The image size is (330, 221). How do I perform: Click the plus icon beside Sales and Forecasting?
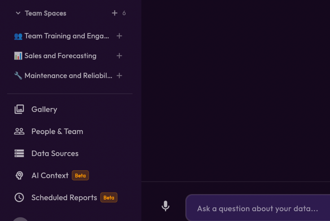coord(119,56)
